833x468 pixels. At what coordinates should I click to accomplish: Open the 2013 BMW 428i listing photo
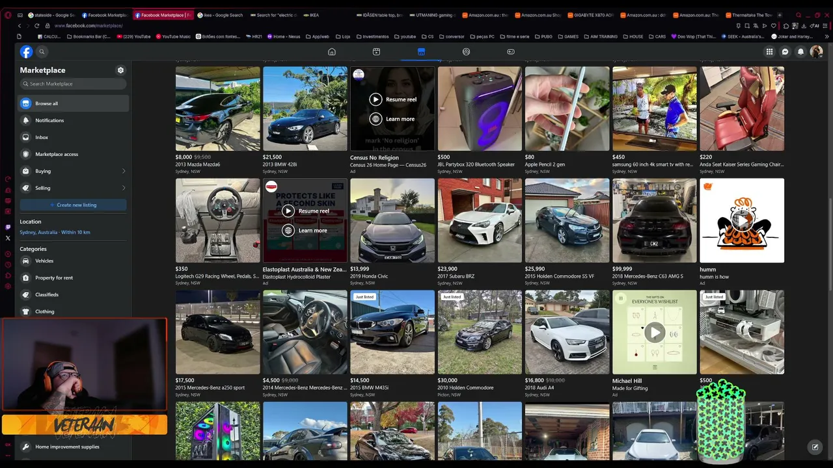(x=305, y=109)
